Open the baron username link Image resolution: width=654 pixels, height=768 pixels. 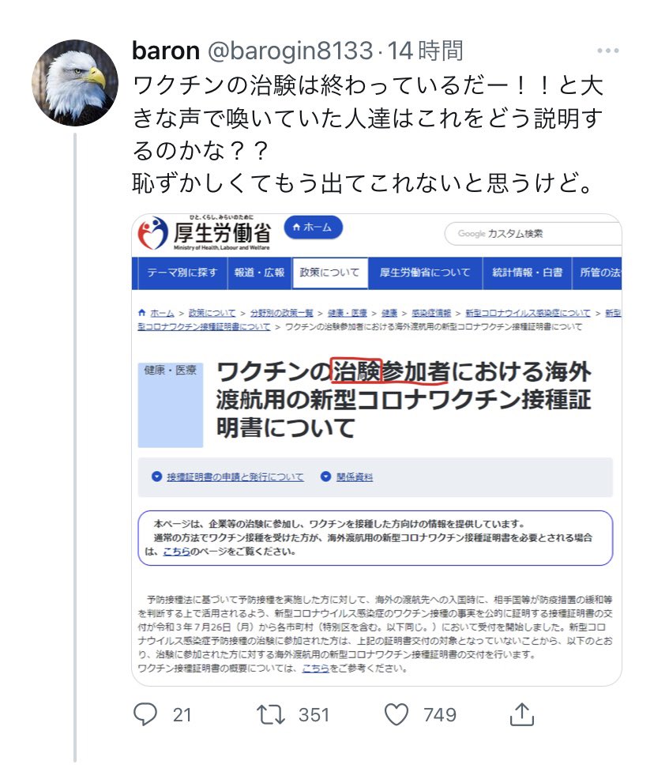point(166,51)
